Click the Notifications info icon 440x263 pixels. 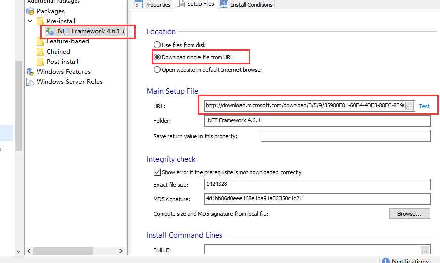(386, 261)
